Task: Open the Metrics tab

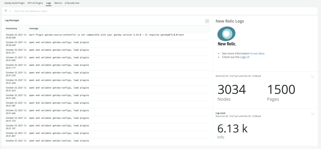Action: point(58,3)
